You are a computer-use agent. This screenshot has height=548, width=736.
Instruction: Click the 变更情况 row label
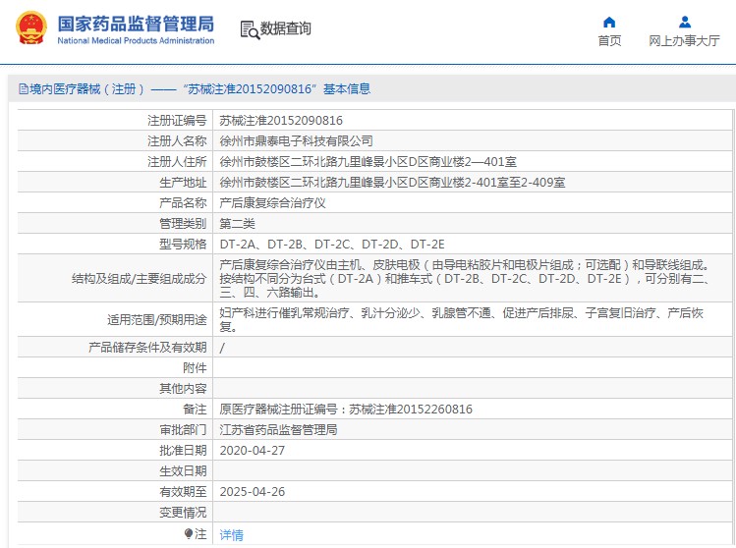pos(183,513)
